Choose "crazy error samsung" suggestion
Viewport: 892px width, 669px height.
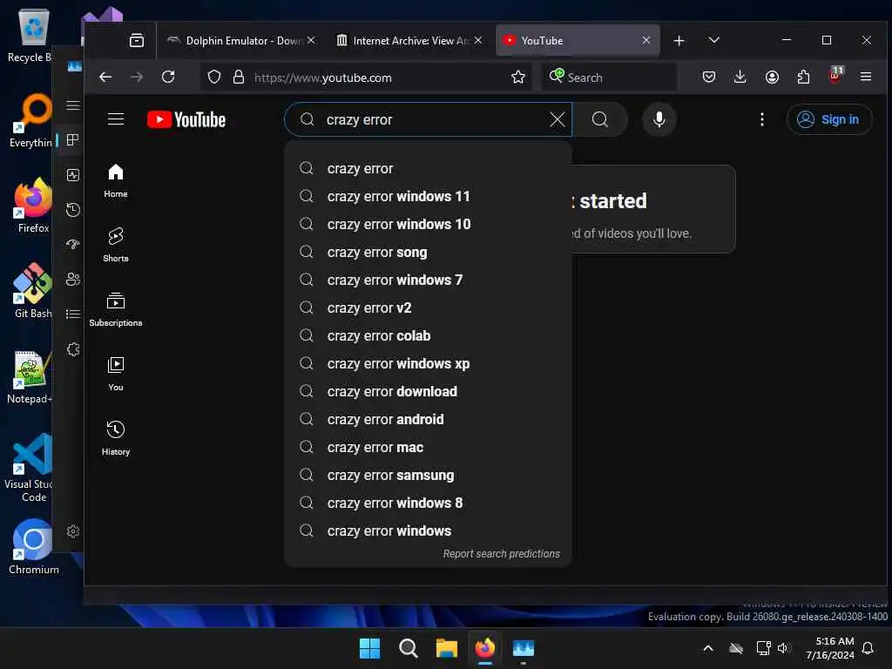428,475
